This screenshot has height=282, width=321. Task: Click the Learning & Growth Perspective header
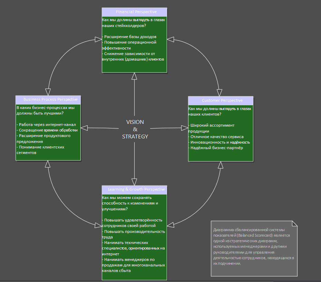tap(134, 190)
